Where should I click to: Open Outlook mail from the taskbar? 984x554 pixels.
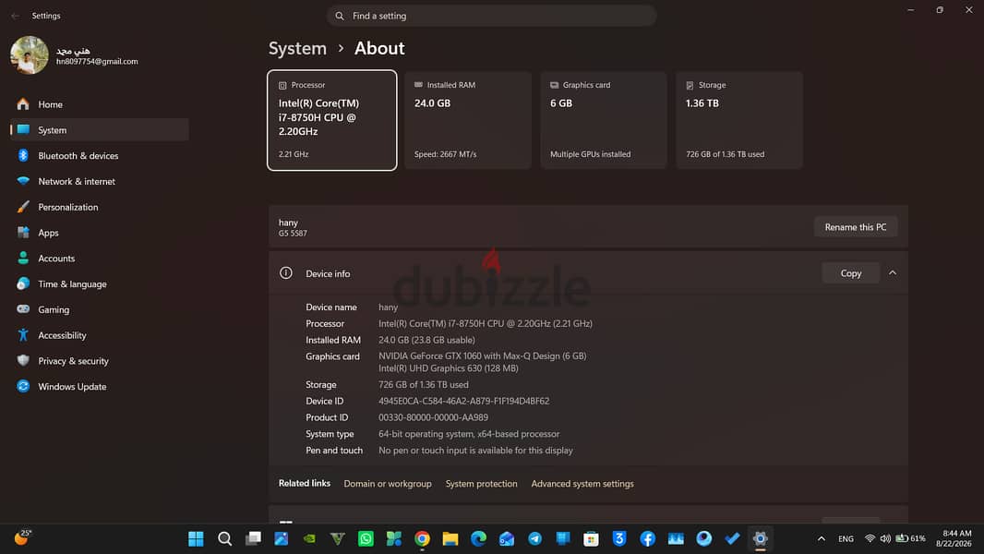pos(507,538)
